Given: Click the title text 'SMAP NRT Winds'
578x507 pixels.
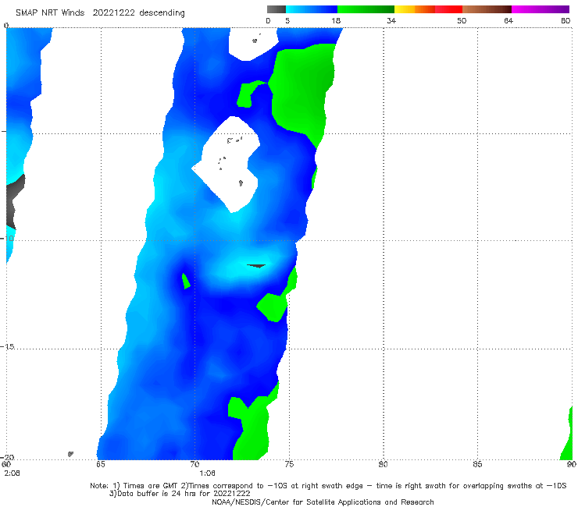Looking at the screenshot, I should point(50,12).
